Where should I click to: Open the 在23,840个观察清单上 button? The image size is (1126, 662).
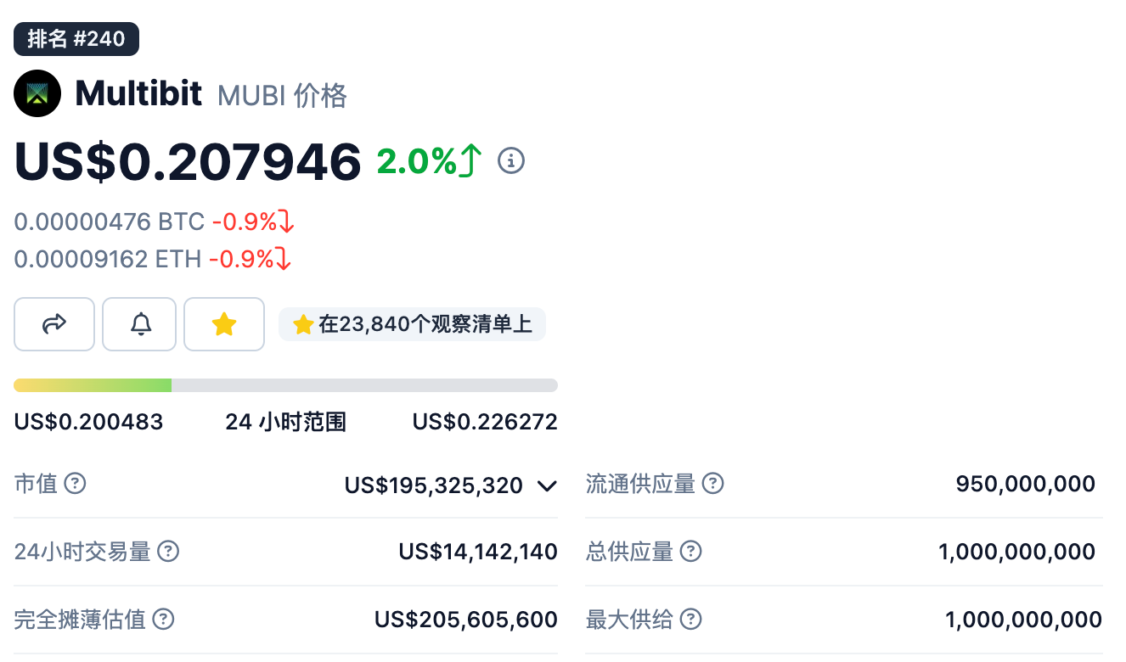pyautogui.click(x=412, y=324)
